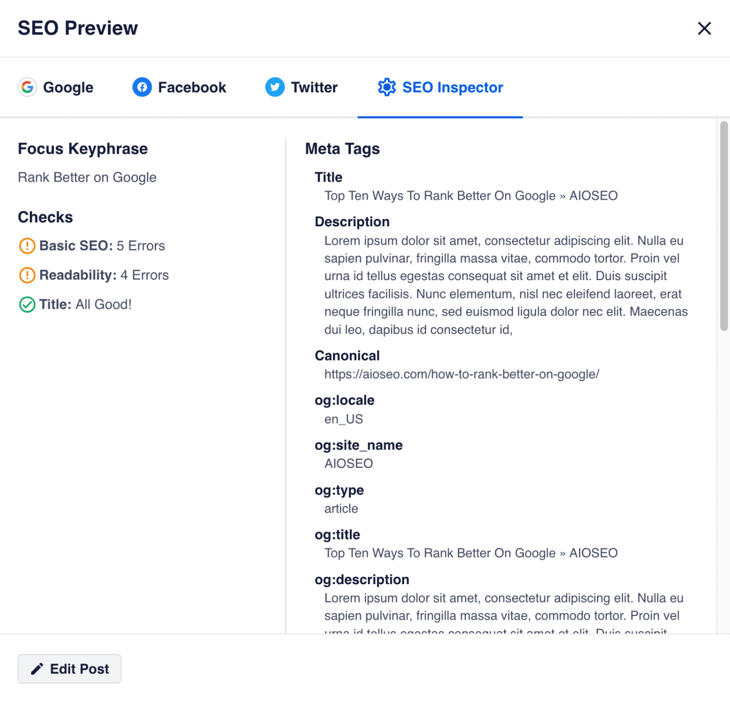Click the Description Lorem ipsum paragraph
The width and height of the screenshot is (730, 701).
506,285
